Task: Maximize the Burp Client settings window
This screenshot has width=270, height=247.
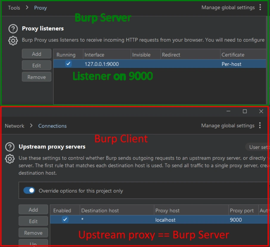Action: (245, 111)
